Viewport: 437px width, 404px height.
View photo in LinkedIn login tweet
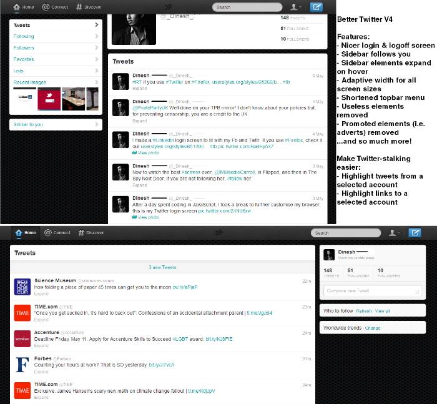pyautogui.click(x=145, y=153)
